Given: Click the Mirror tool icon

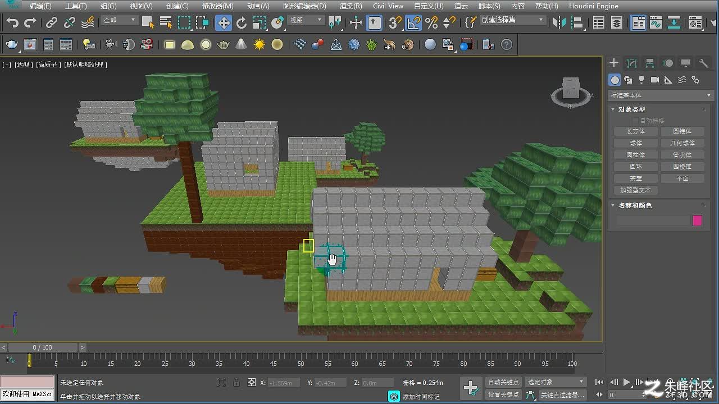Looking at the screenshot, I should click(x=559, y=22).
